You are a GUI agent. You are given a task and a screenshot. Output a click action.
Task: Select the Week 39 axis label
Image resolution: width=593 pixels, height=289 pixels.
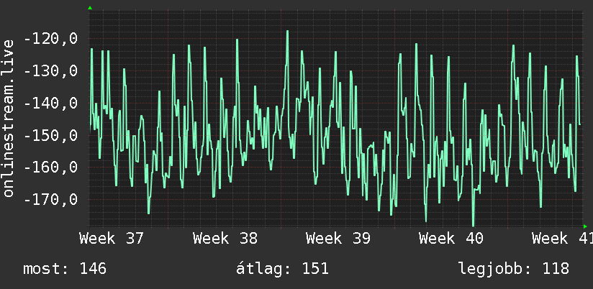pyautogui.click(x=338, y=239)
